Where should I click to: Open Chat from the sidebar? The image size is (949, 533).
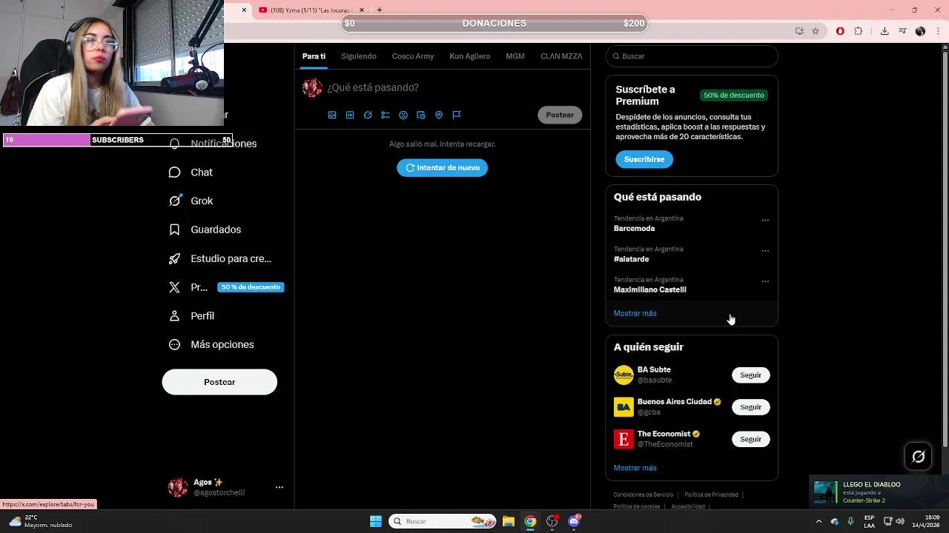click(191, 172)
